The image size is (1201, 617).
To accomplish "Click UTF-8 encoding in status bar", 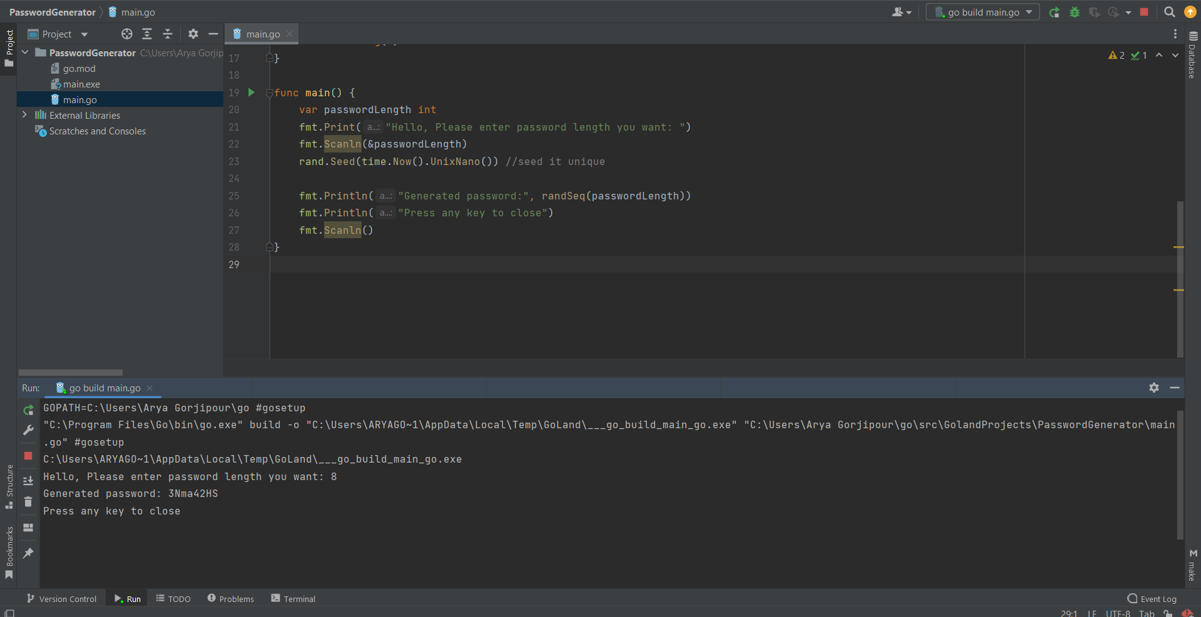I will (x=1118, y=613).
